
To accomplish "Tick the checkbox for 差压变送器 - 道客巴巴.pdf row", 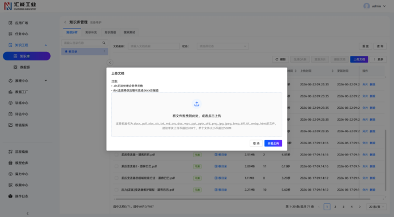I will (x=116, y=154).
